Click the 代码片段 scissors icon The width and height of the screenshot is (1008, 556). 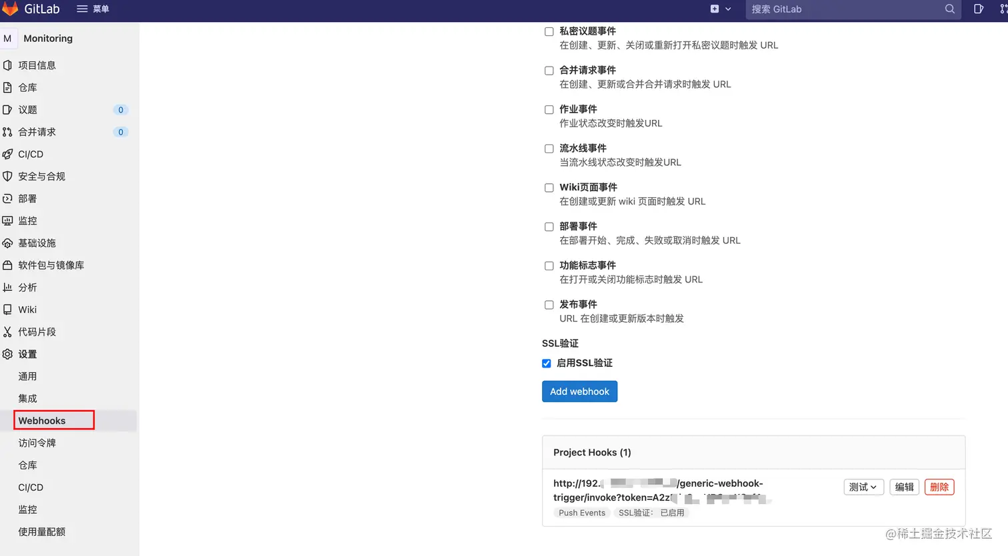(7, 332)
